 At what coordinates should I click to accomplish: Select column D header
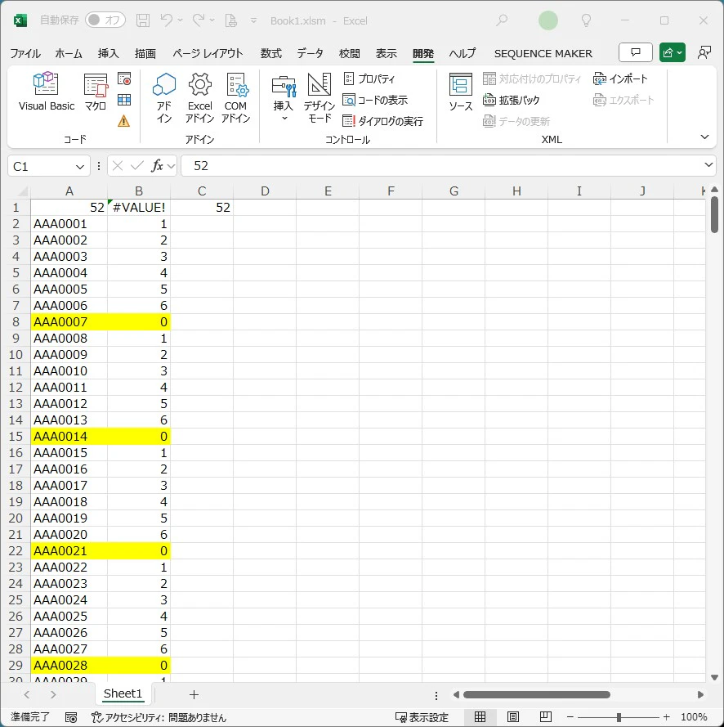click(x=265, y=191)
